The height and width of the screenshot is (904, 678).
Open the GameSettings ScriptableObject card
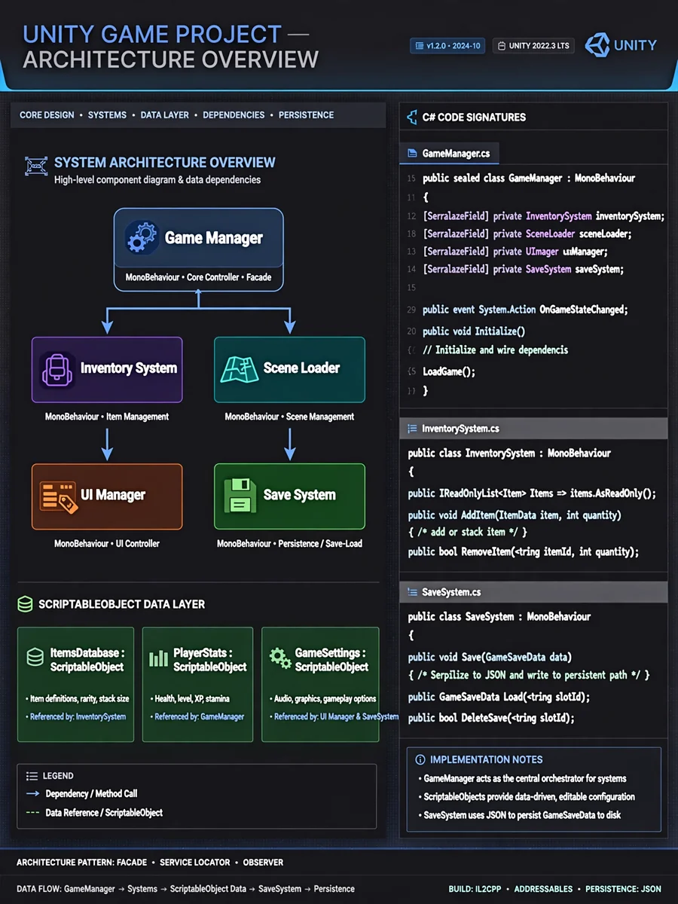320,684
